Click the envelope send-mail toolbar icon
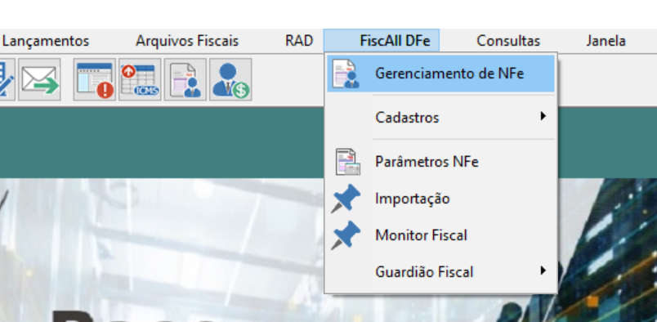Viewport: 657px width, 322px height. [39, 79]
